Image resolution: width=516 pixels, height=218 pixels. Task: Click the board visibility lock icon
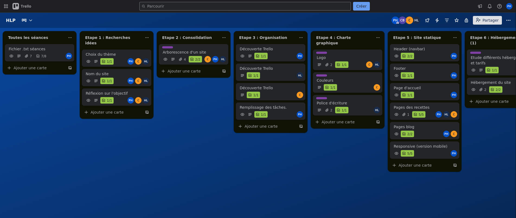point(466,20)
